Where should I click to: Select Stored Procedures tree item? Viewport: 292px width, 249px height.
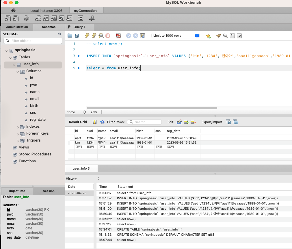click(35, 154)
